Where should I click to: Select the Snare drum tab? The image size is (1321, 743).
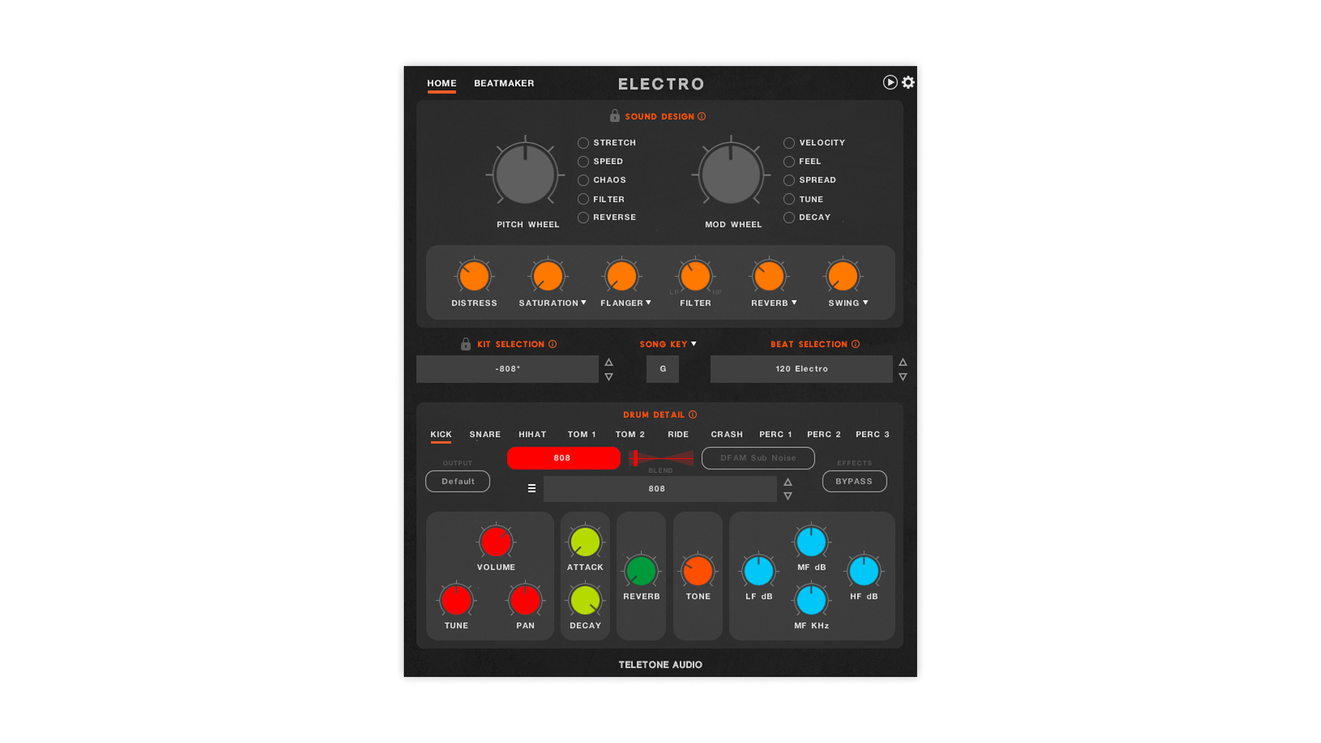click(484, 434)
